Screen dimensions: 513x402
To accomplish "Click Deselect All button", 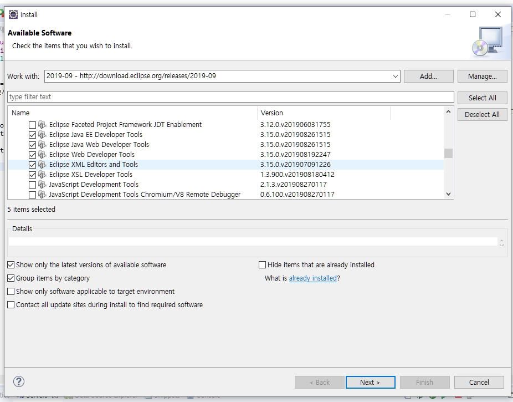I will (x=482, y=115).
